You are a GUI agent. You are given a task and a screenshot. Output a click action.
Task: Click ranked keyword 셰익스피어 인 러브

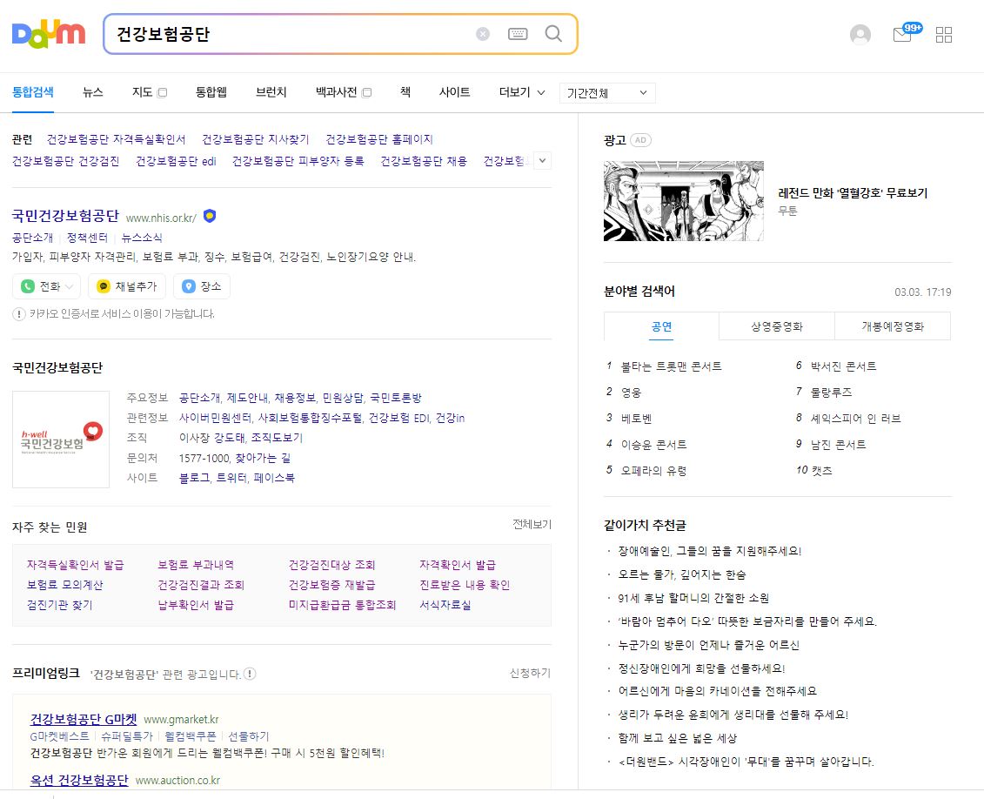pyautogui.click(x=855, y=419)
